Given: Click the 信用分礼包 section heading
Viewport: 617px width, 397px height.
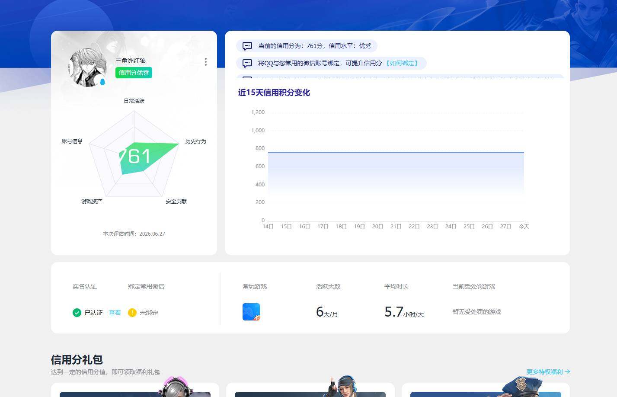Looking at the screenshot, I should (x=77, y=360).
